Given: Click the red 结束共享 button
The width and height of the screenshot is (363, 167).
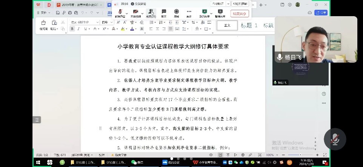Looking at the screenshot, I should click(240, 14).
